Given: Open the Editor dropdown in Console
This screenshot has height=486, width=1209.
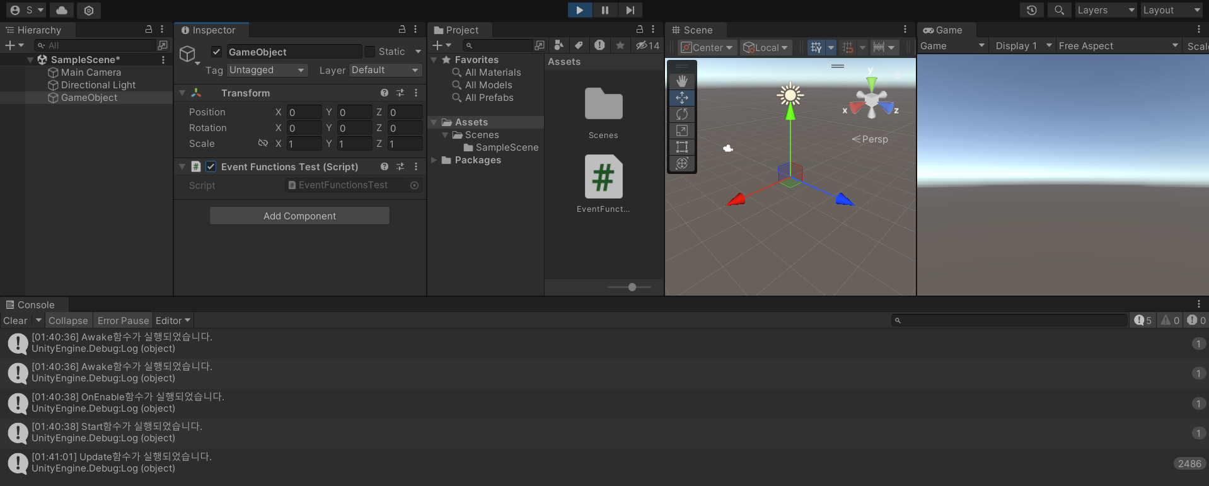Looking at the screenshot, I should click(x=173, y=320).
